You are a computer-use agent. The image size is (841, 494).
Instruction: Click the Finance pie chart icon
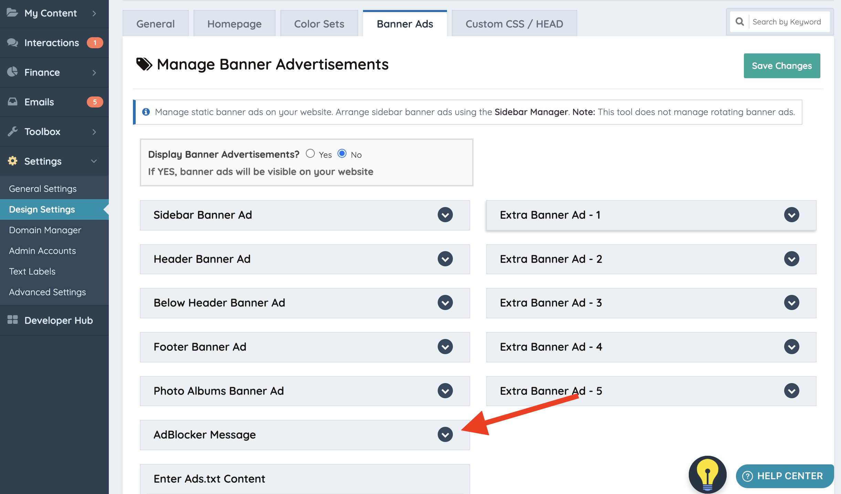[13, 72]
